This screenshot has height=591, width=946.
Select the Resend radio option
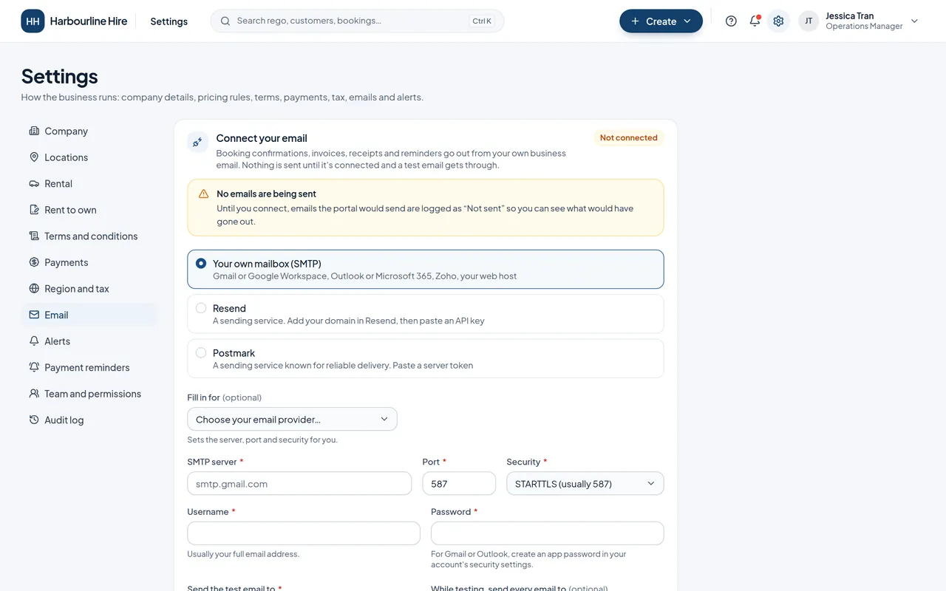pos(201,308)
